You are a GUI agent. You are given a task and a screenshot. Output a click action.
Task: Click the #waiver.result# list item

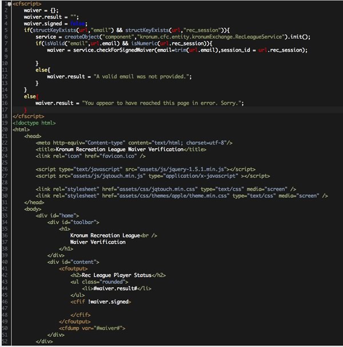[117, 289]
